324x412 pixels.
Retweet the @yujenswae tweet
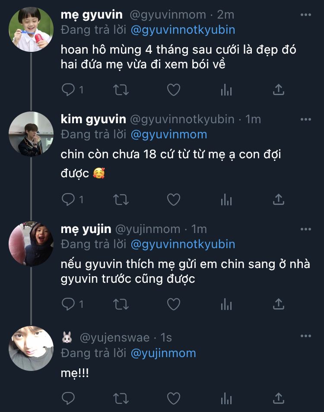pos(121,398)
